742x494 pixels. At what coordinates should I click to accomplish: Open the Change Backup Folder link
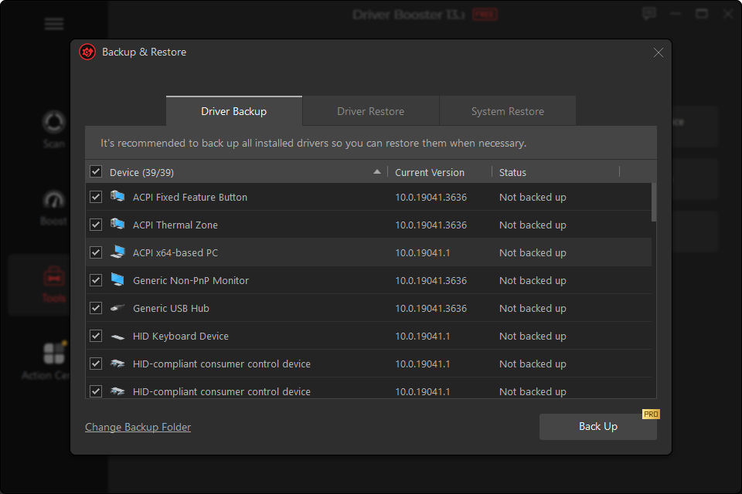click(138, 427)
